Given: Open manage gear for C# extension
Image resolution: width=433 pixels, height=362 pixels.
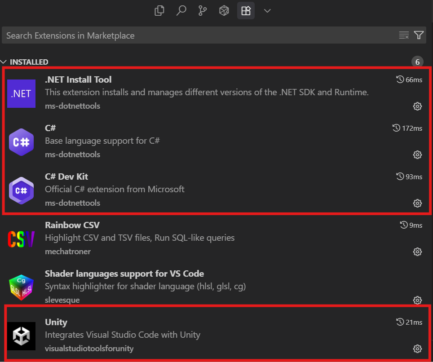Looking at the screenshot, I should click(417, 155).
